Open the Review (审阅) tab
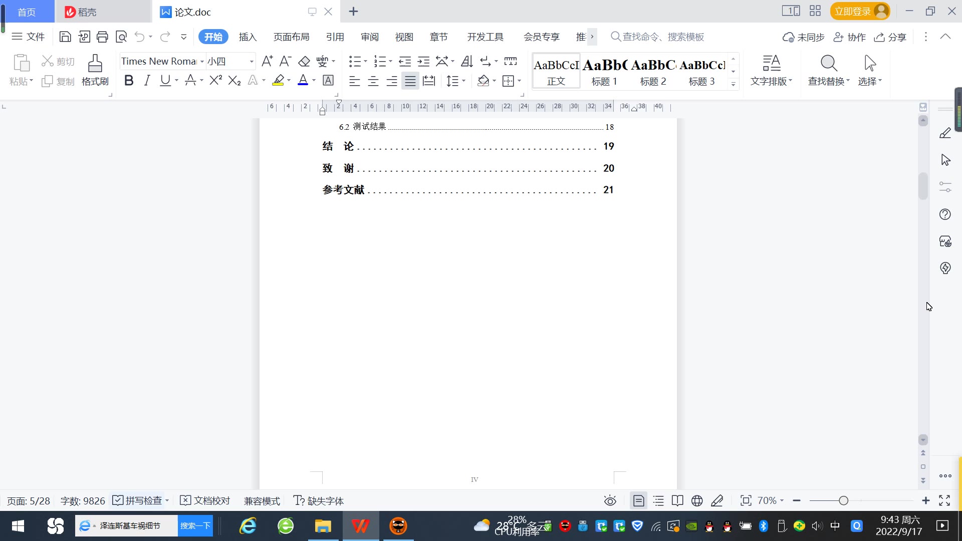 tap(370, 37)
